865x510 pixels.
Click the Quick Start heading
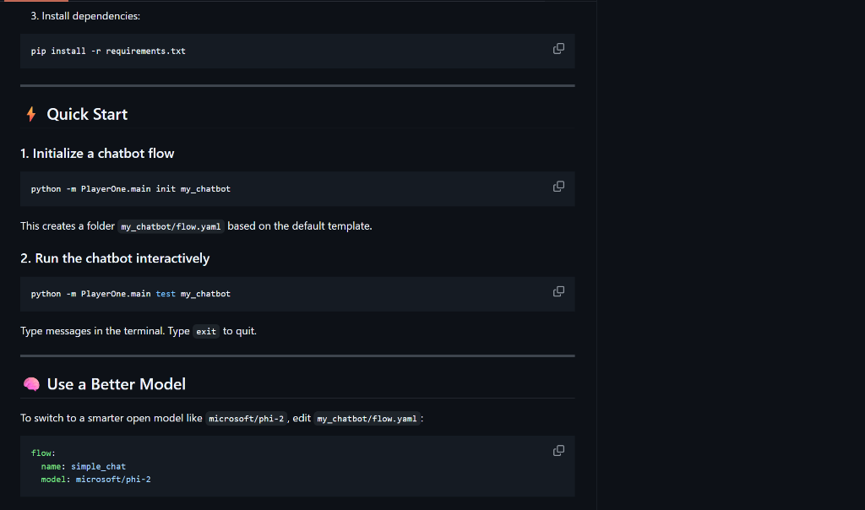87,114
